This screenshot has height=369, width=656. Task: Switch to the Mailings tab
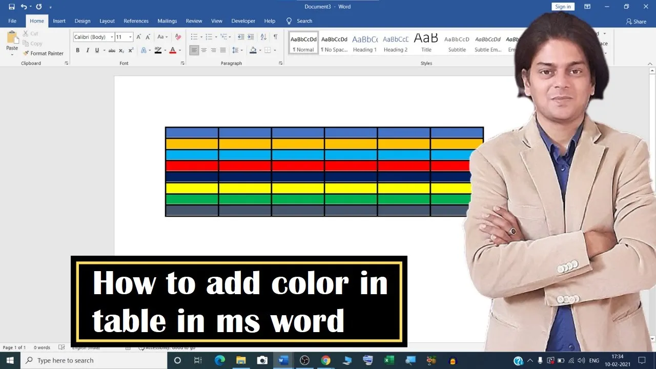167,21
